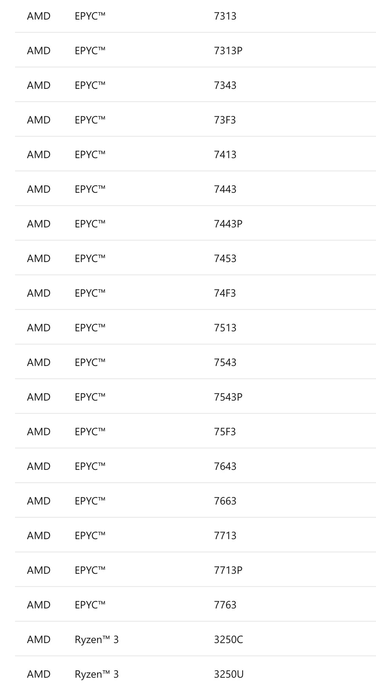Image resolution: width=376 pixels, height=689 pixels.
Task: Click the 7313 model number cell
Action: [225, 16]
